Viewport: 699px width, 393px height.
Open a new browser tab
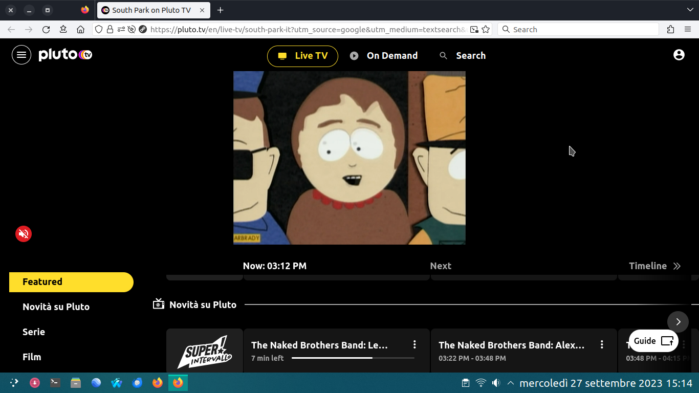click(x=221, y=10)
